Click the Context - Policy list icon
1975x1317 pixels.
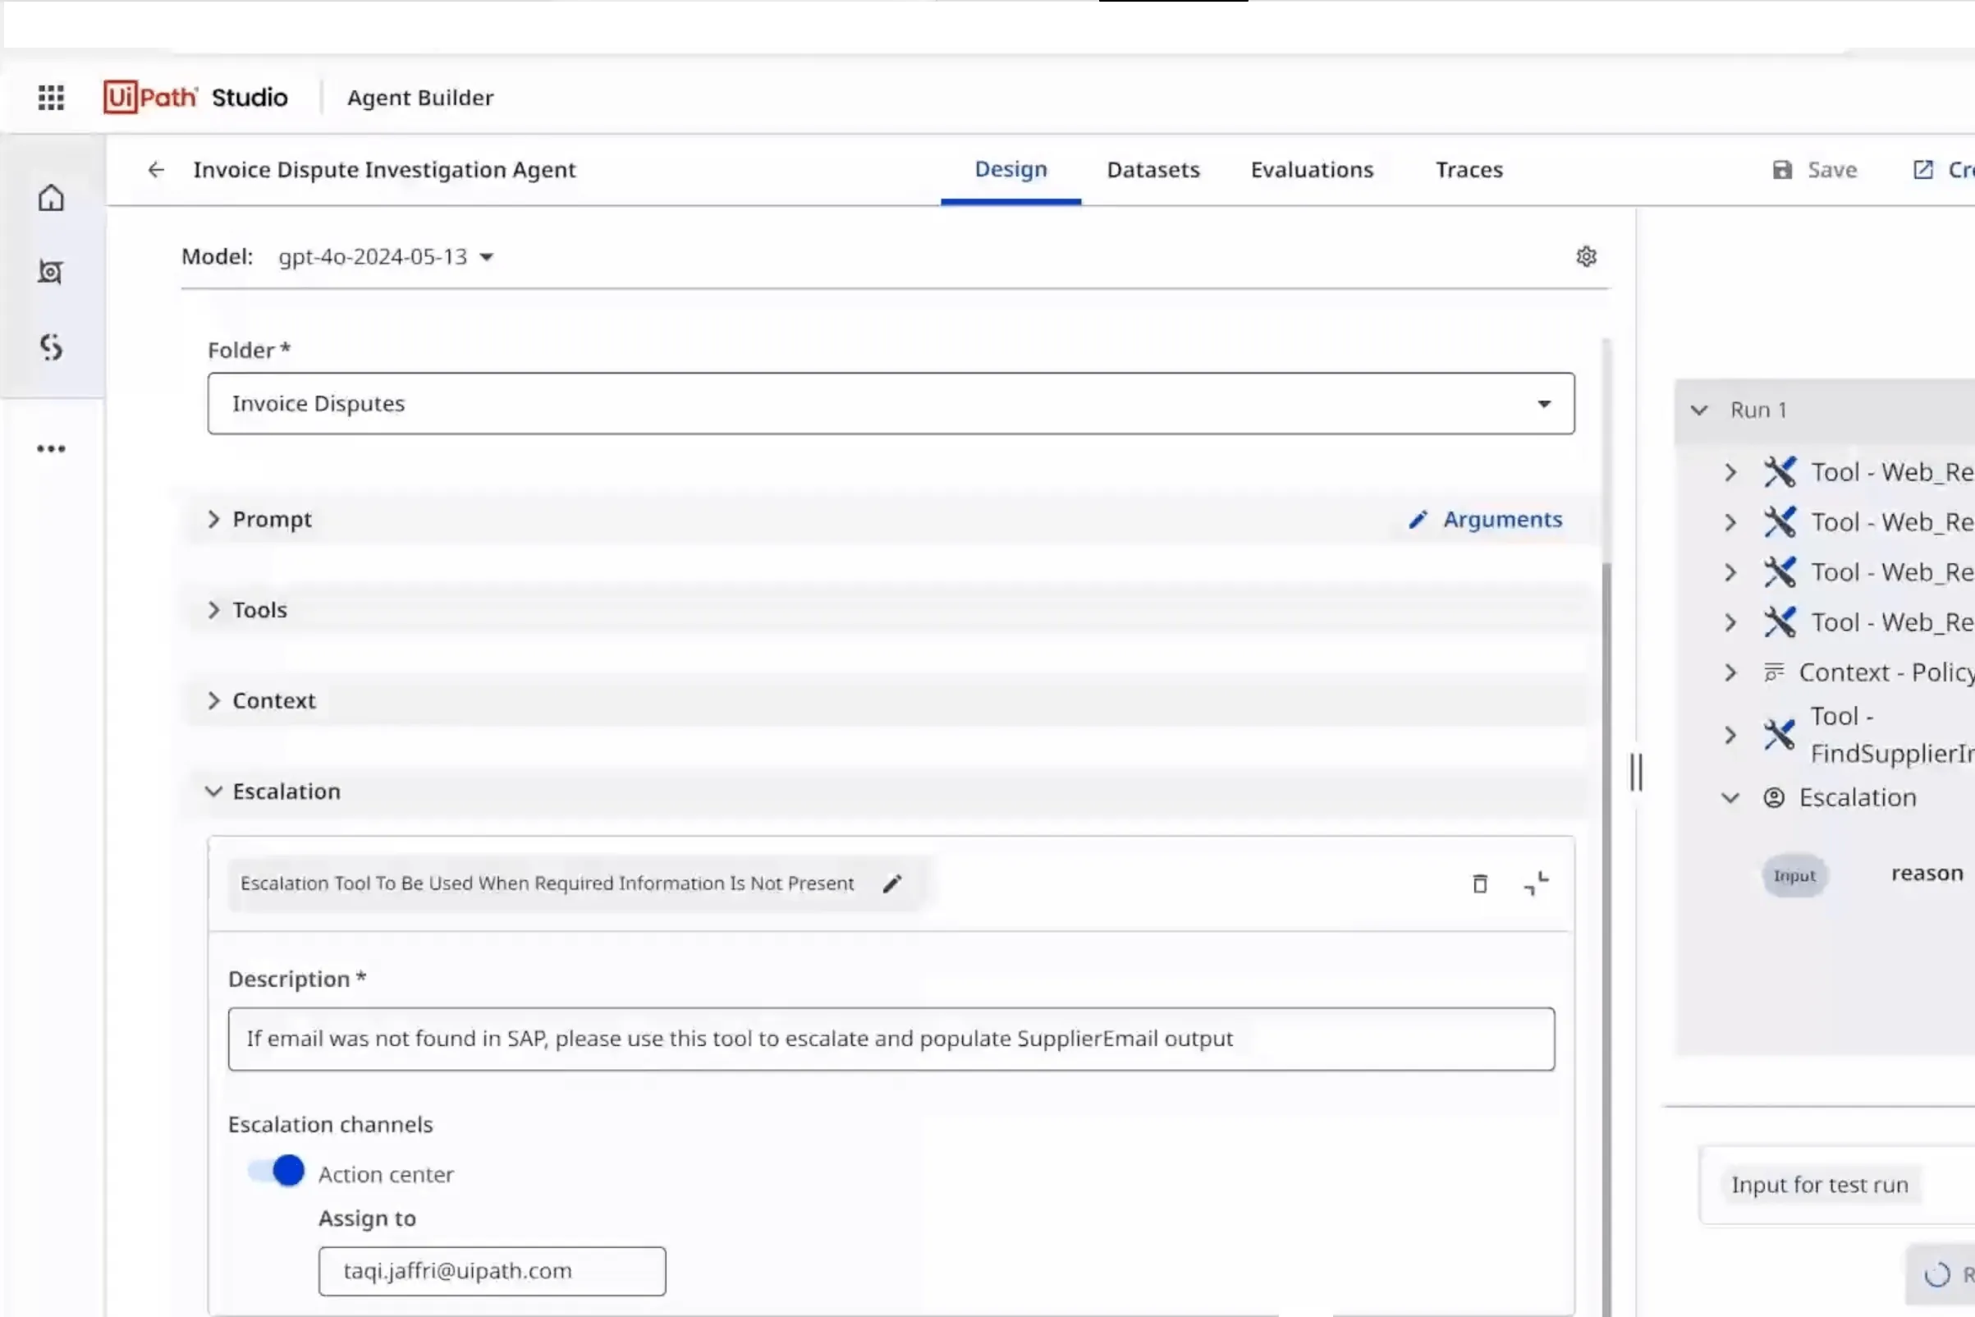coord(1773,672)
